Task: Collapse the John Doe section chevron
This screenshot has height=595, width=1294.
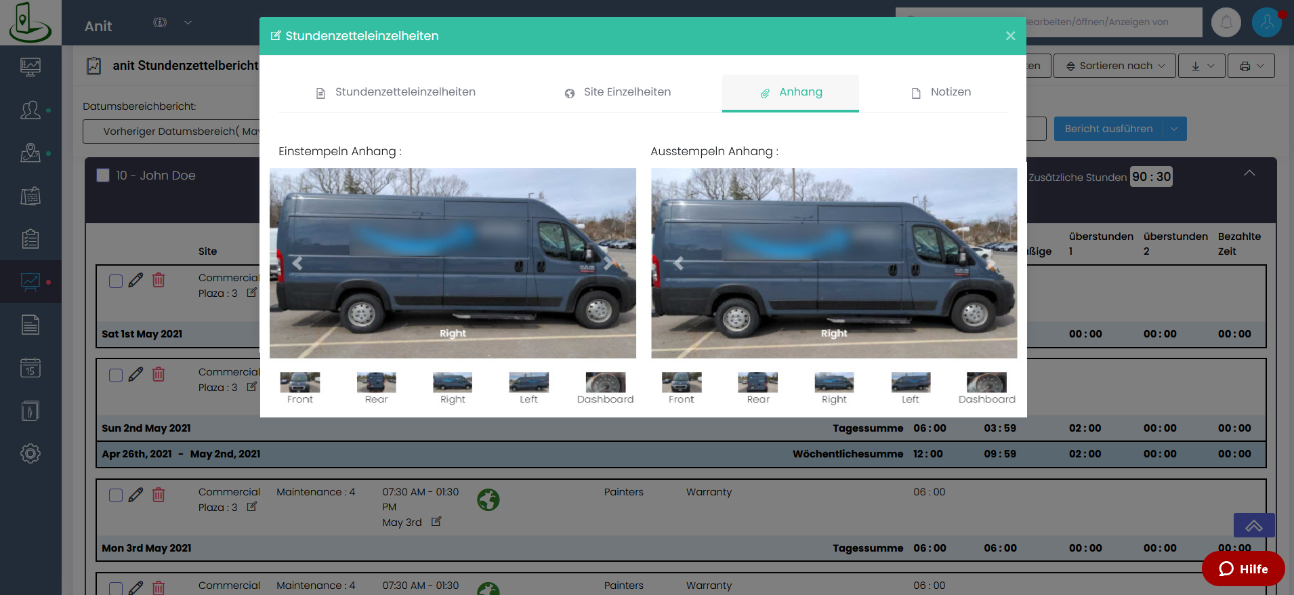Action: [x=1249, y=173]
